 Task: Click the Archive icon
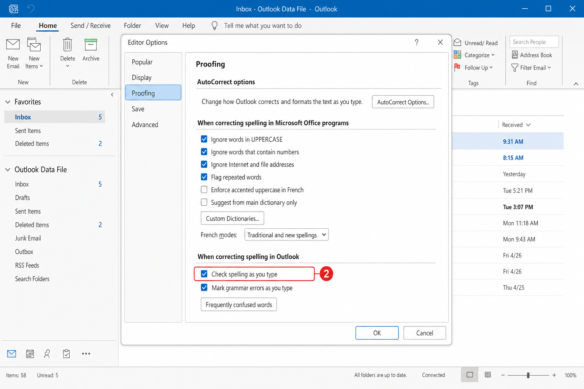pyautogui.click(x=91, y=45)
